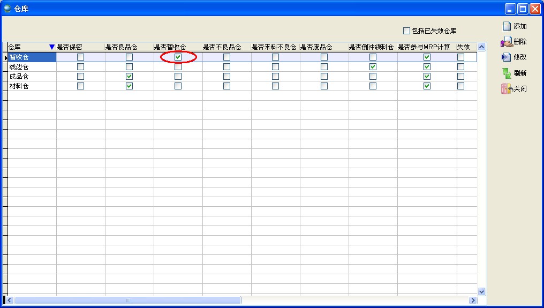Image resolution: width=544 pixels, height=308 pixels.
Task: Click the 关闭 (Close) door icon
Action: [x=507, y=89]
